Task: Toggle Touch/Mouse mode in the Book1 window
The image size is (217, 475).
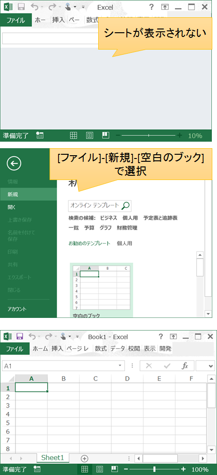Action: pyautogui.click(x=64, y=336)
